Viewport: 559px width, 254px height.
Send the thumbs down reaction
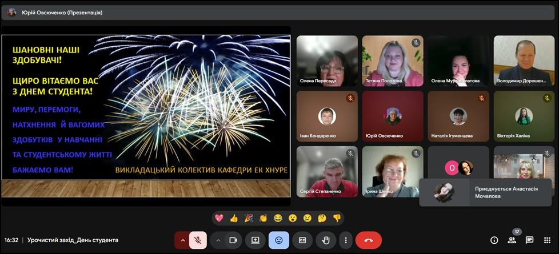[337, 218]
